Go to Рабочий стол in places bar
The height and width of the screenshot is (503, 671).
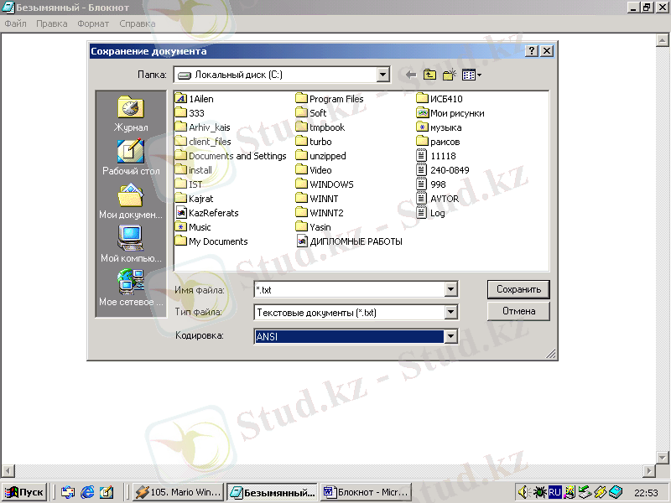coord(130,157)
